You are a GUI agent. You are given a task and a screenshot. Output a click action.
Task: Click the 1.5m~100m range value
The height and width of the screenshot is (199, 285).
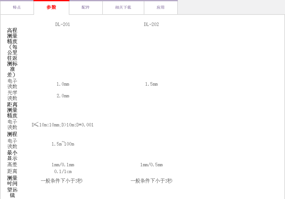click(63, 144)
